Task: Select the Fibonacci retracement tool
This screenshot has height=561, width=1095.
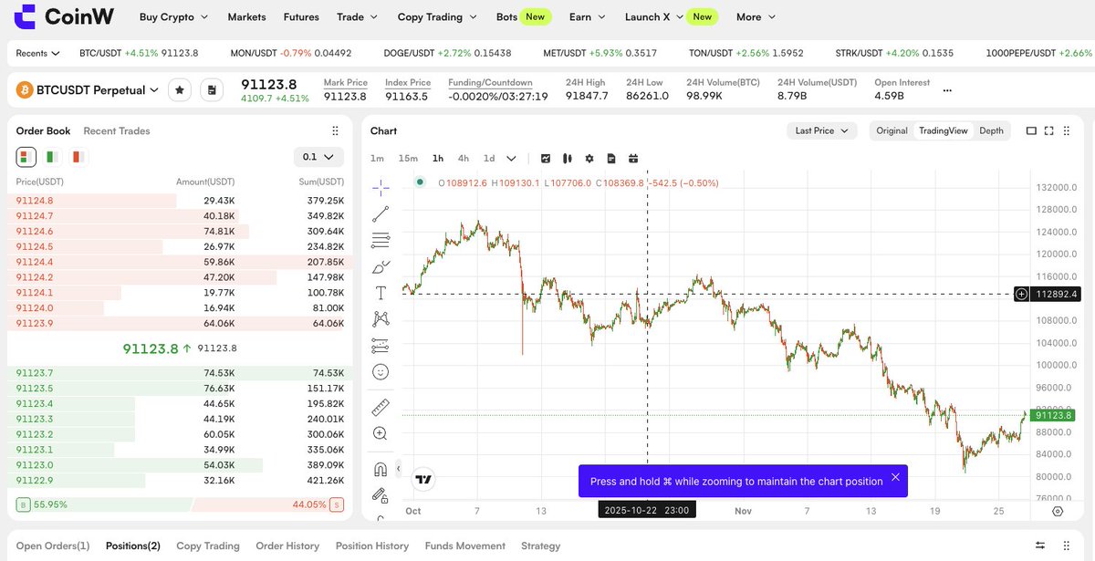Action: pyautogui.click(x=381, y=241)
